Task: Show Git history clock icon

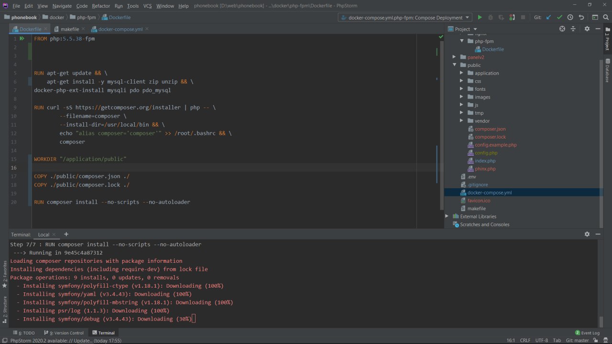Action: 570,17
